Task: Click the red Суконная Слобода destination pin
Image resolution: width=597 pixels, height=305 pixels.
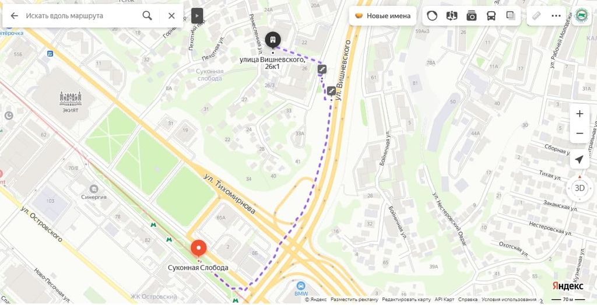Action: [198, 248]
